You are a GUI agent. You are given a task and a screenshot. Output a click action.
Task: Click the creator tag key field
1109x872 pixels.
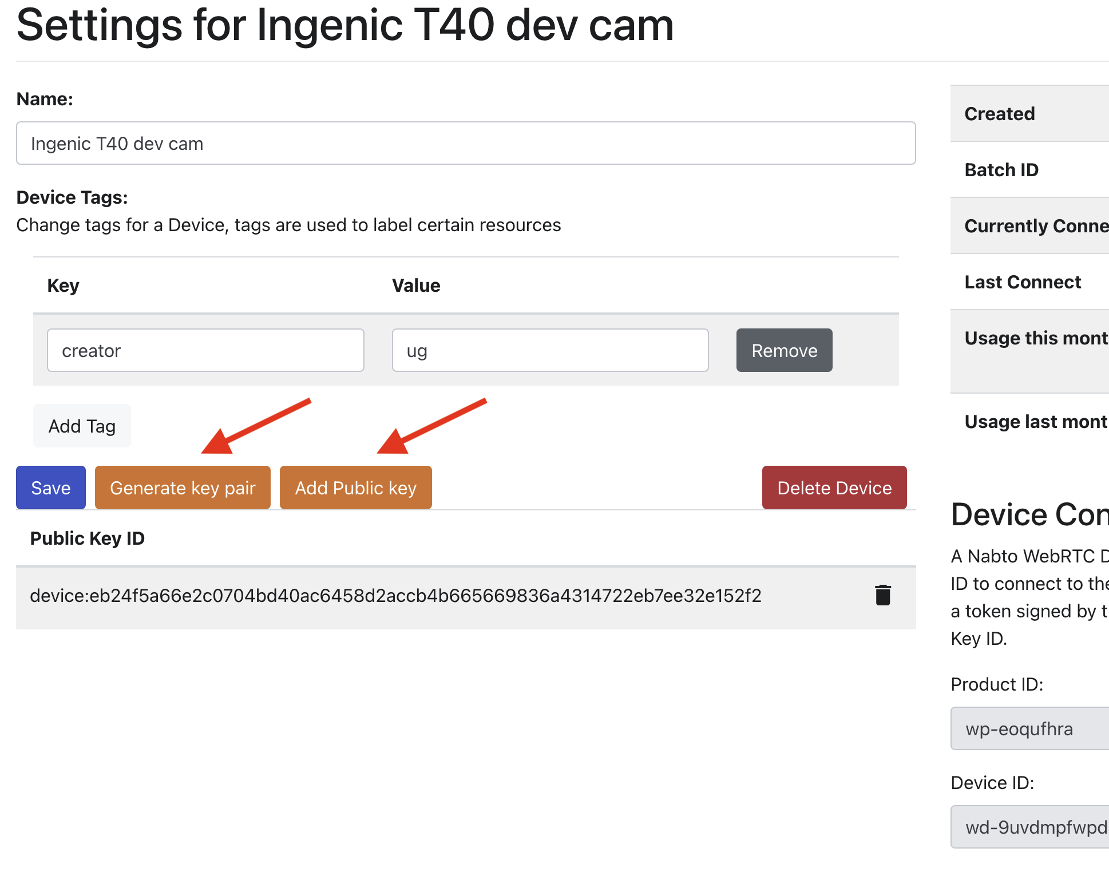tap(205, 351)
